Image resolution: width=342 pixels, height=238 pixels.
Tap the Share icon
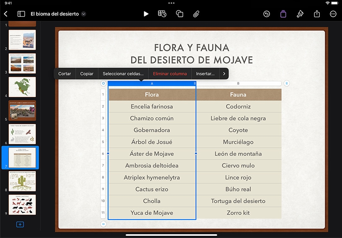(317, 14)
